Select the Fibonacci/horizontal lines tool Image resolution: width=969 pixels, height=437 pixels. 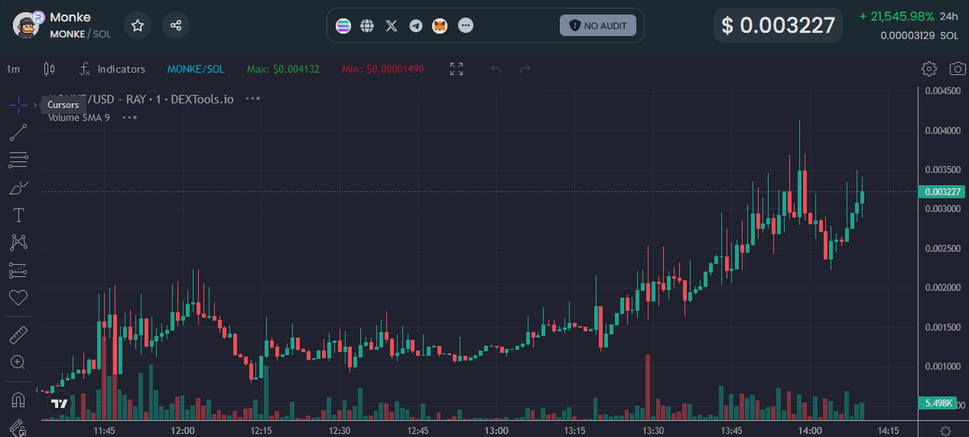pos(18,160)
